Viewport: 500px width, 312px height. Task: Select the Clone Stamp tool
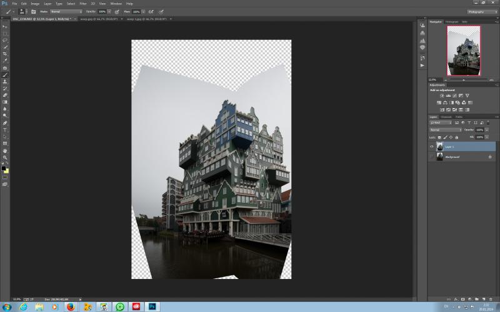5,82
